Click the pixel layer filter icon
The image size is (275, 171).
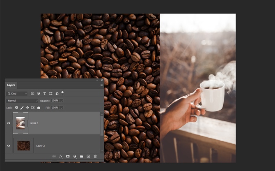(32, 93)
